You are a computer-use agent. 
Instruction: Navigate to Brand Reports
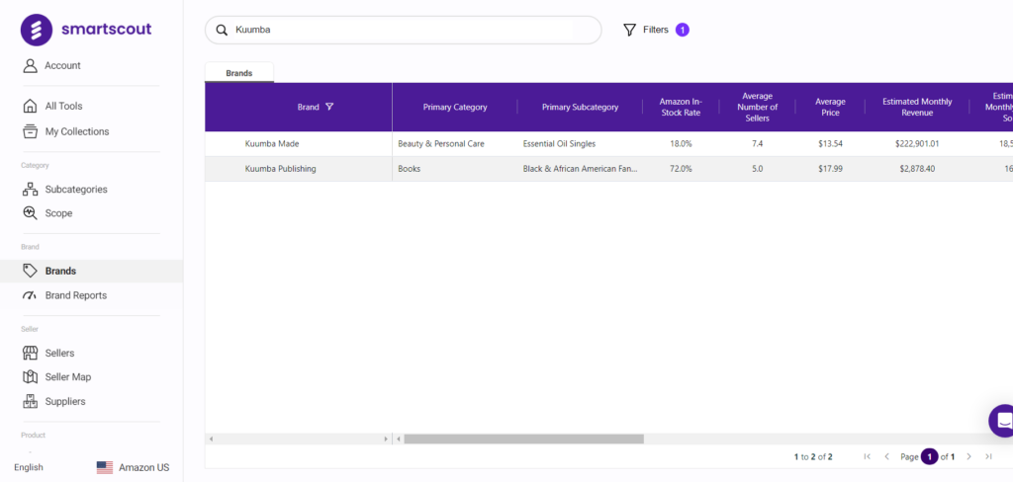pyautogui.click(x=75, y=295)
